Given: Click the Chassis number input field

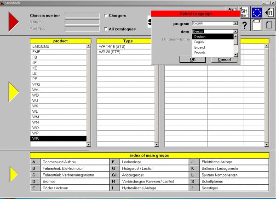Looking at the screenshot, I should click(x=82, y=16).
